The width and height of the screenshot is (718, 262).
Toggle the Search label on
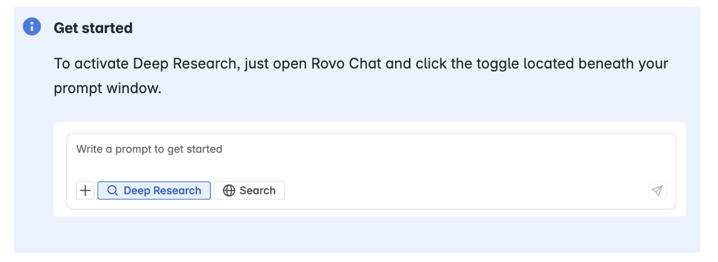coord(257,190)
